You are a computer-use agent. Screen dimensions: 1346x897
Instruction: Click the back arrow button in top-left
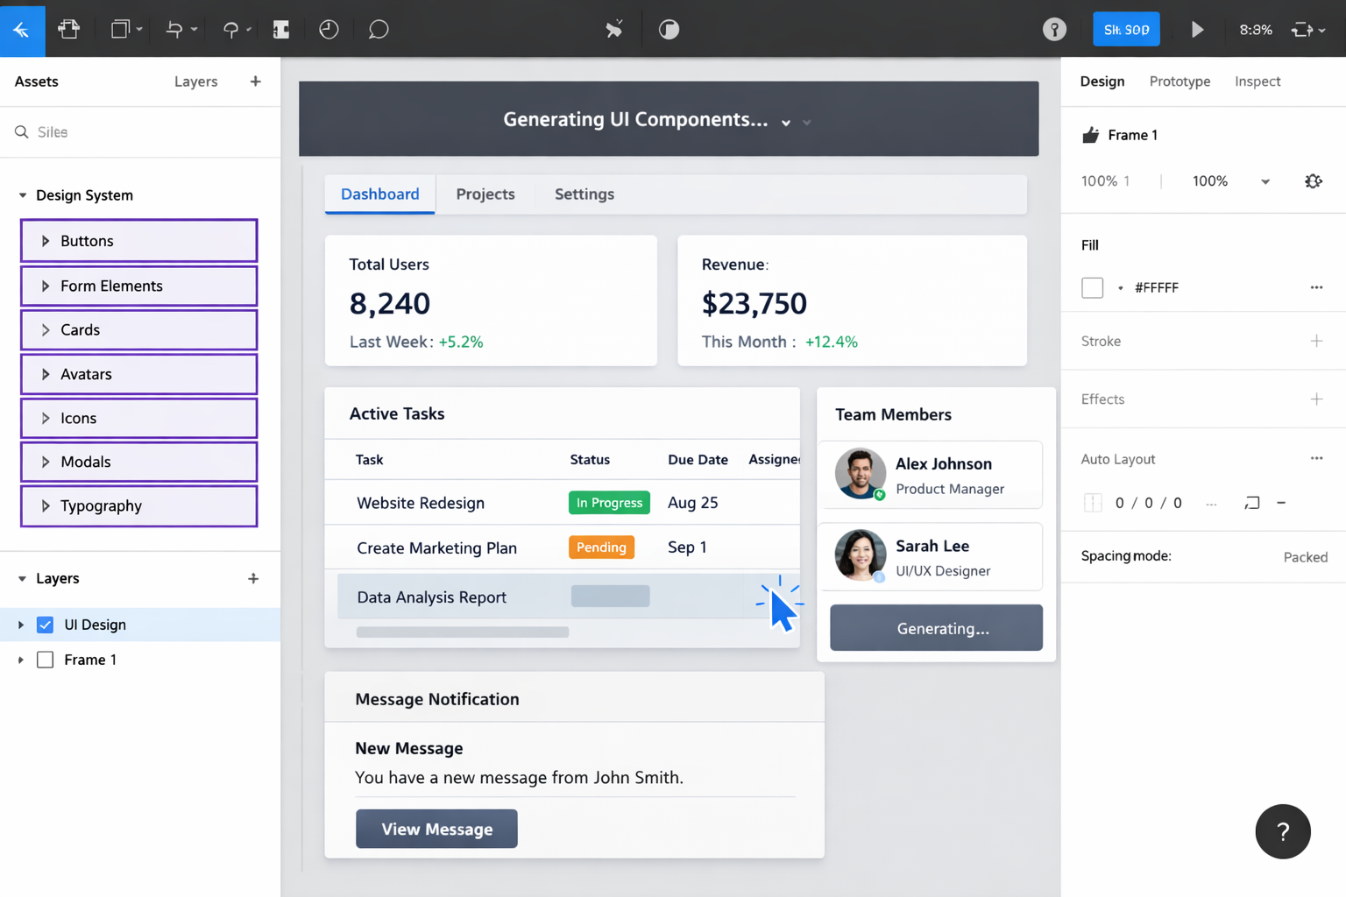coord(22,29)
